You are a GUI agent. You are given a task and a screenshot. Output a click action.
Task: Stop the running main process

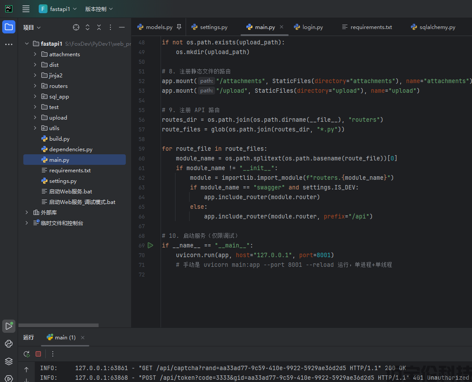tap(38, 354)
